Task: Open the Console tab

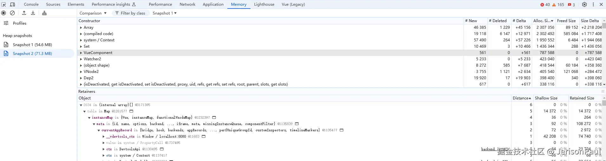Action: pos(31,4)
